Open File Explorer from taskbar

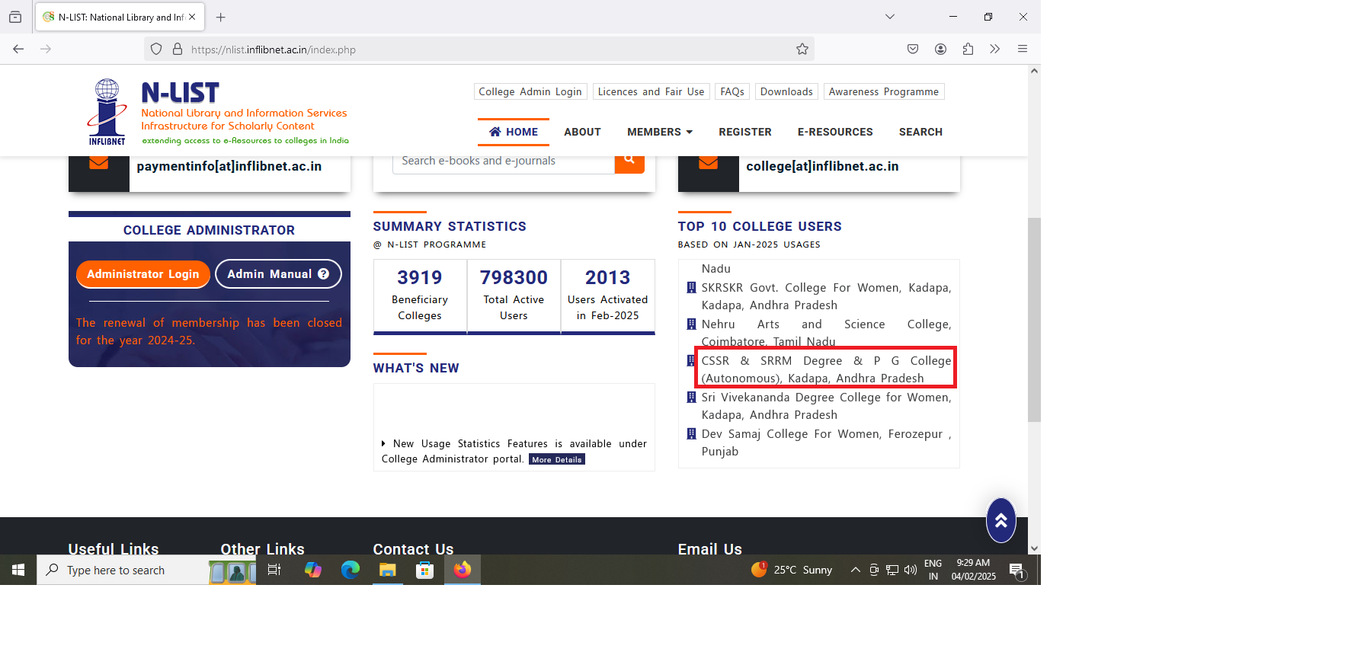[387, 570]
